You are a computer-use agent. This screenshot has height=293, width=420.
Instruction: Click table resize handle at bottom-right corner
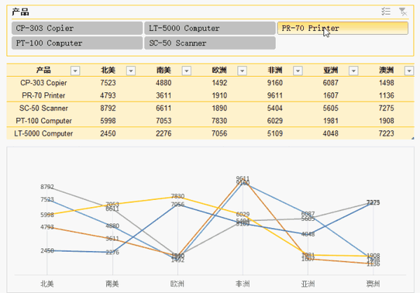pos(413,138)
